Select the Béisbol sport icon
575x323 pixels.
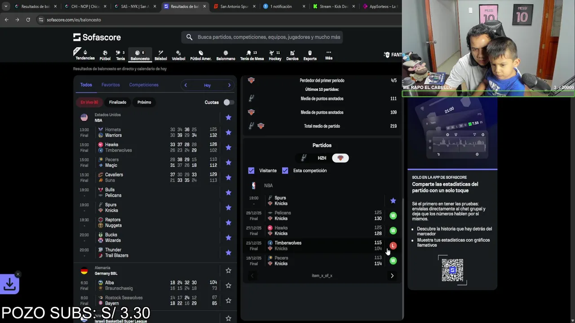coord(160,55)
